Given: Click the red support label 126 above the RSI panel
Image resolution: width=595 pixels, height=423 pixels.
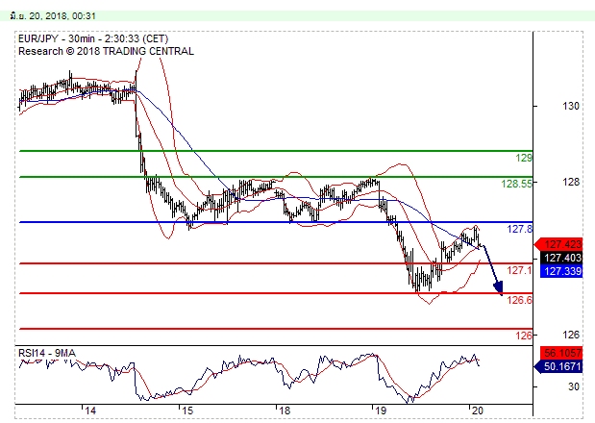Looking at the screenshot, I should point(524,336).
